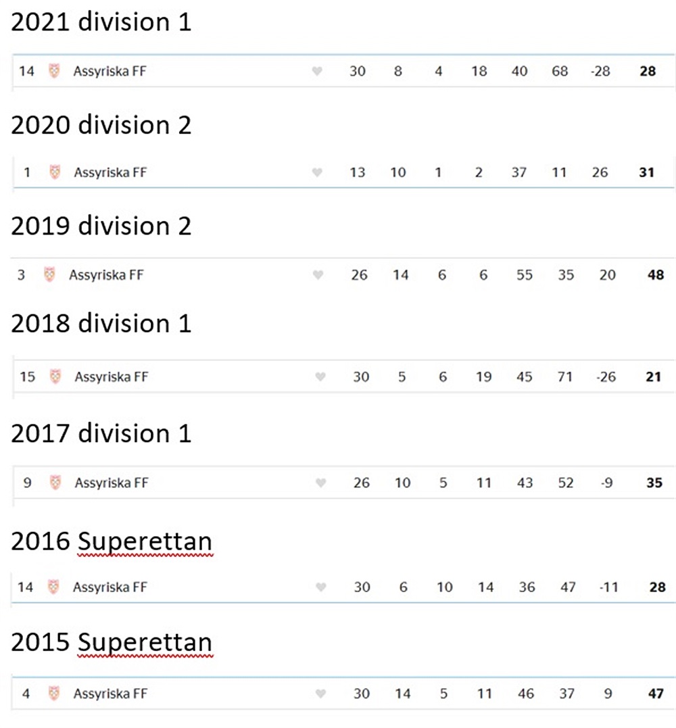Click Assyriska FF club crest in 2021 row
The image size is (676, 728).
click(x=54, y=71)
